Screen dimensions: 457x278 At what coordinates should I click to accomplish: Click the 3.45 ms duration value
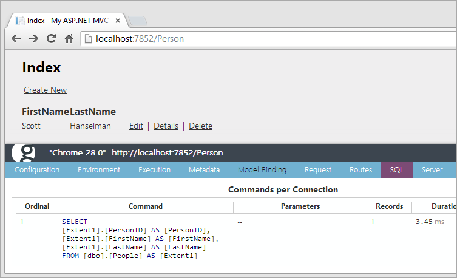coord(430,222)
